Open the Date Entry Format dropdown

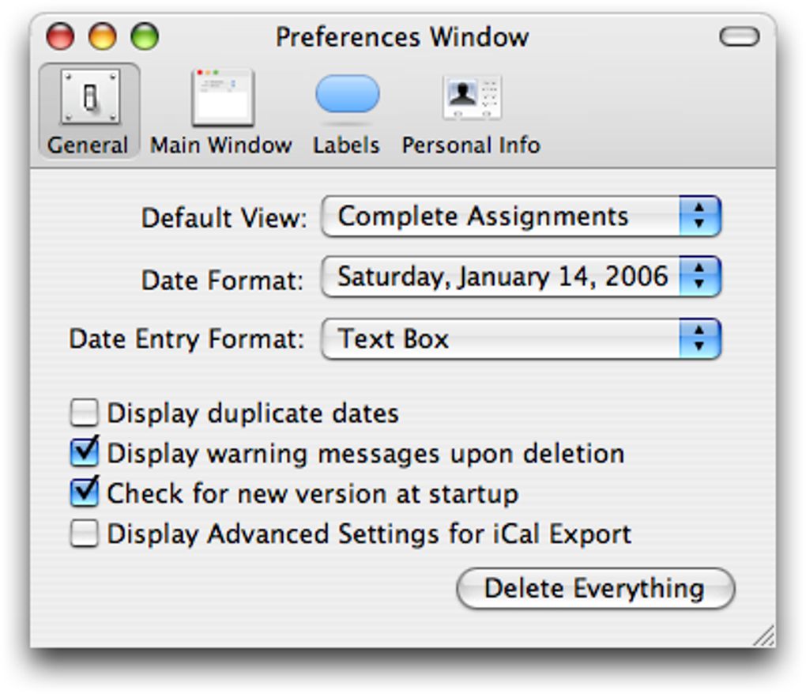coord(521,339)
